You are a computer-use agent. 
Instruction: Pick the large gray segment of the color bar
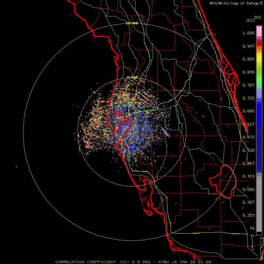tap(259, 204)
